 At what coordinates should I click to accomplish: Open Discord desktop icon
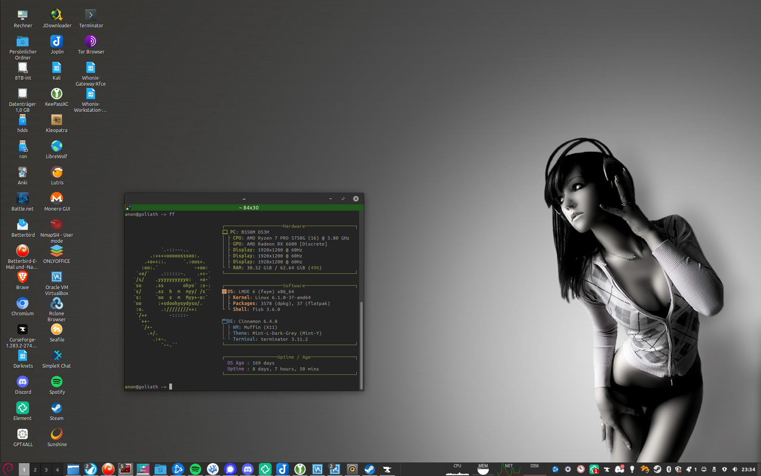pyautogui.click(x=23, y=386)
